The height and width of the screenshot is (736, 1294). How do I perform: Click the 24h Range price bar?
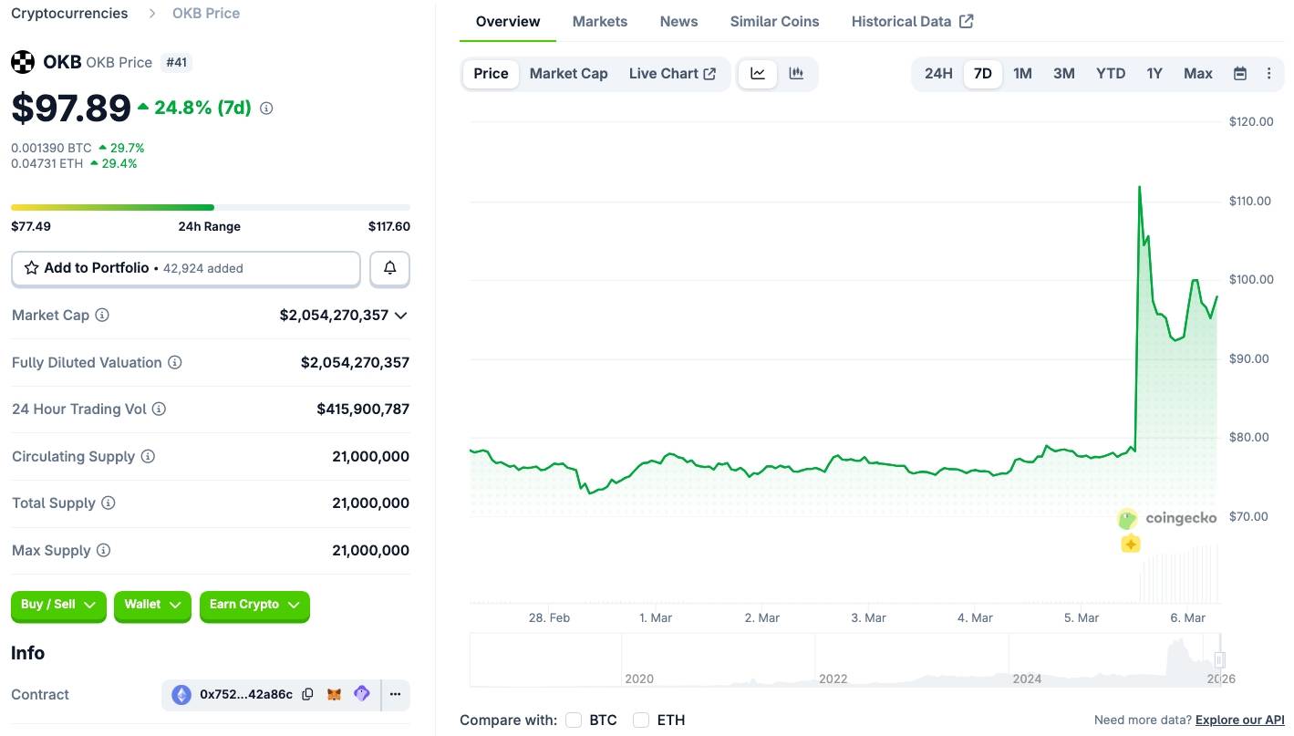210,207
